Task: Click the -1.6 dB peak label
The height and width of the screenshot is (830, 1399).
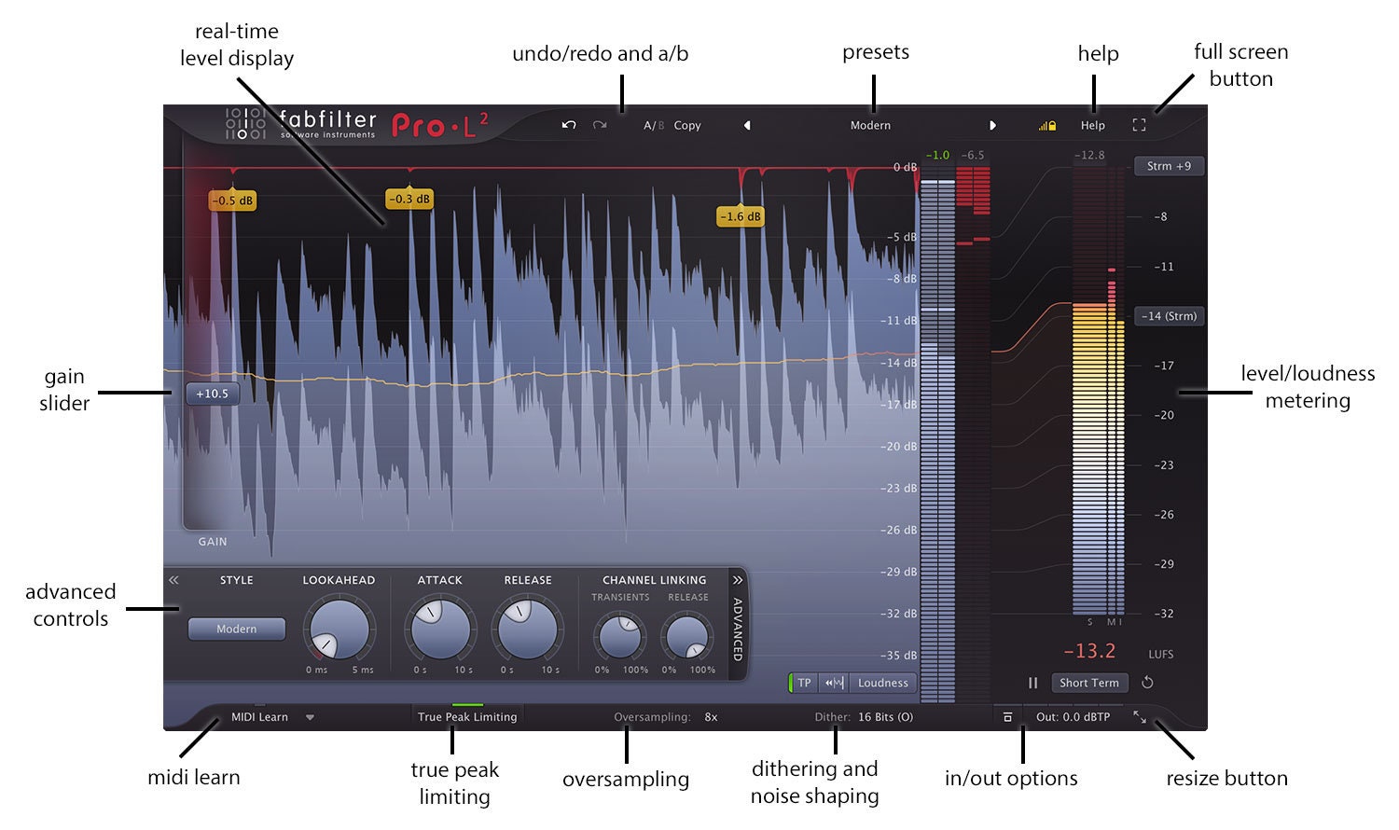Action: [741, 216]
